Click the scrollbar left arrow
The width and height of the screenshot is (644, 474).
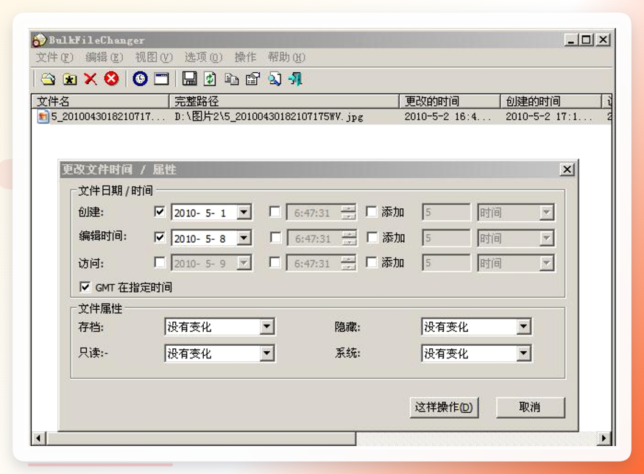(x=38, y=438)
